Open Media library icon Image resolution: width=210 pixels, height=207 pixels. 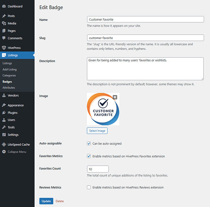(x=4, y=23)
